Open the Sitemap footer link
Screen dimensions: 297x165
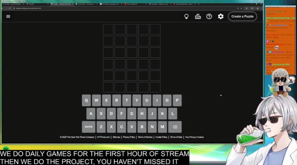click(x=116, y=137)
